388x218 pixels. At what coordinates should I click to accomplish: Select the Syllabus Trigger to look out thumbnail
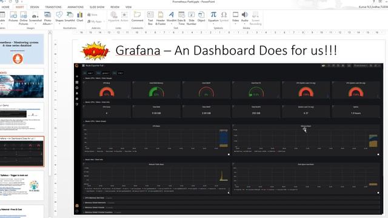(x=22, y=185)
